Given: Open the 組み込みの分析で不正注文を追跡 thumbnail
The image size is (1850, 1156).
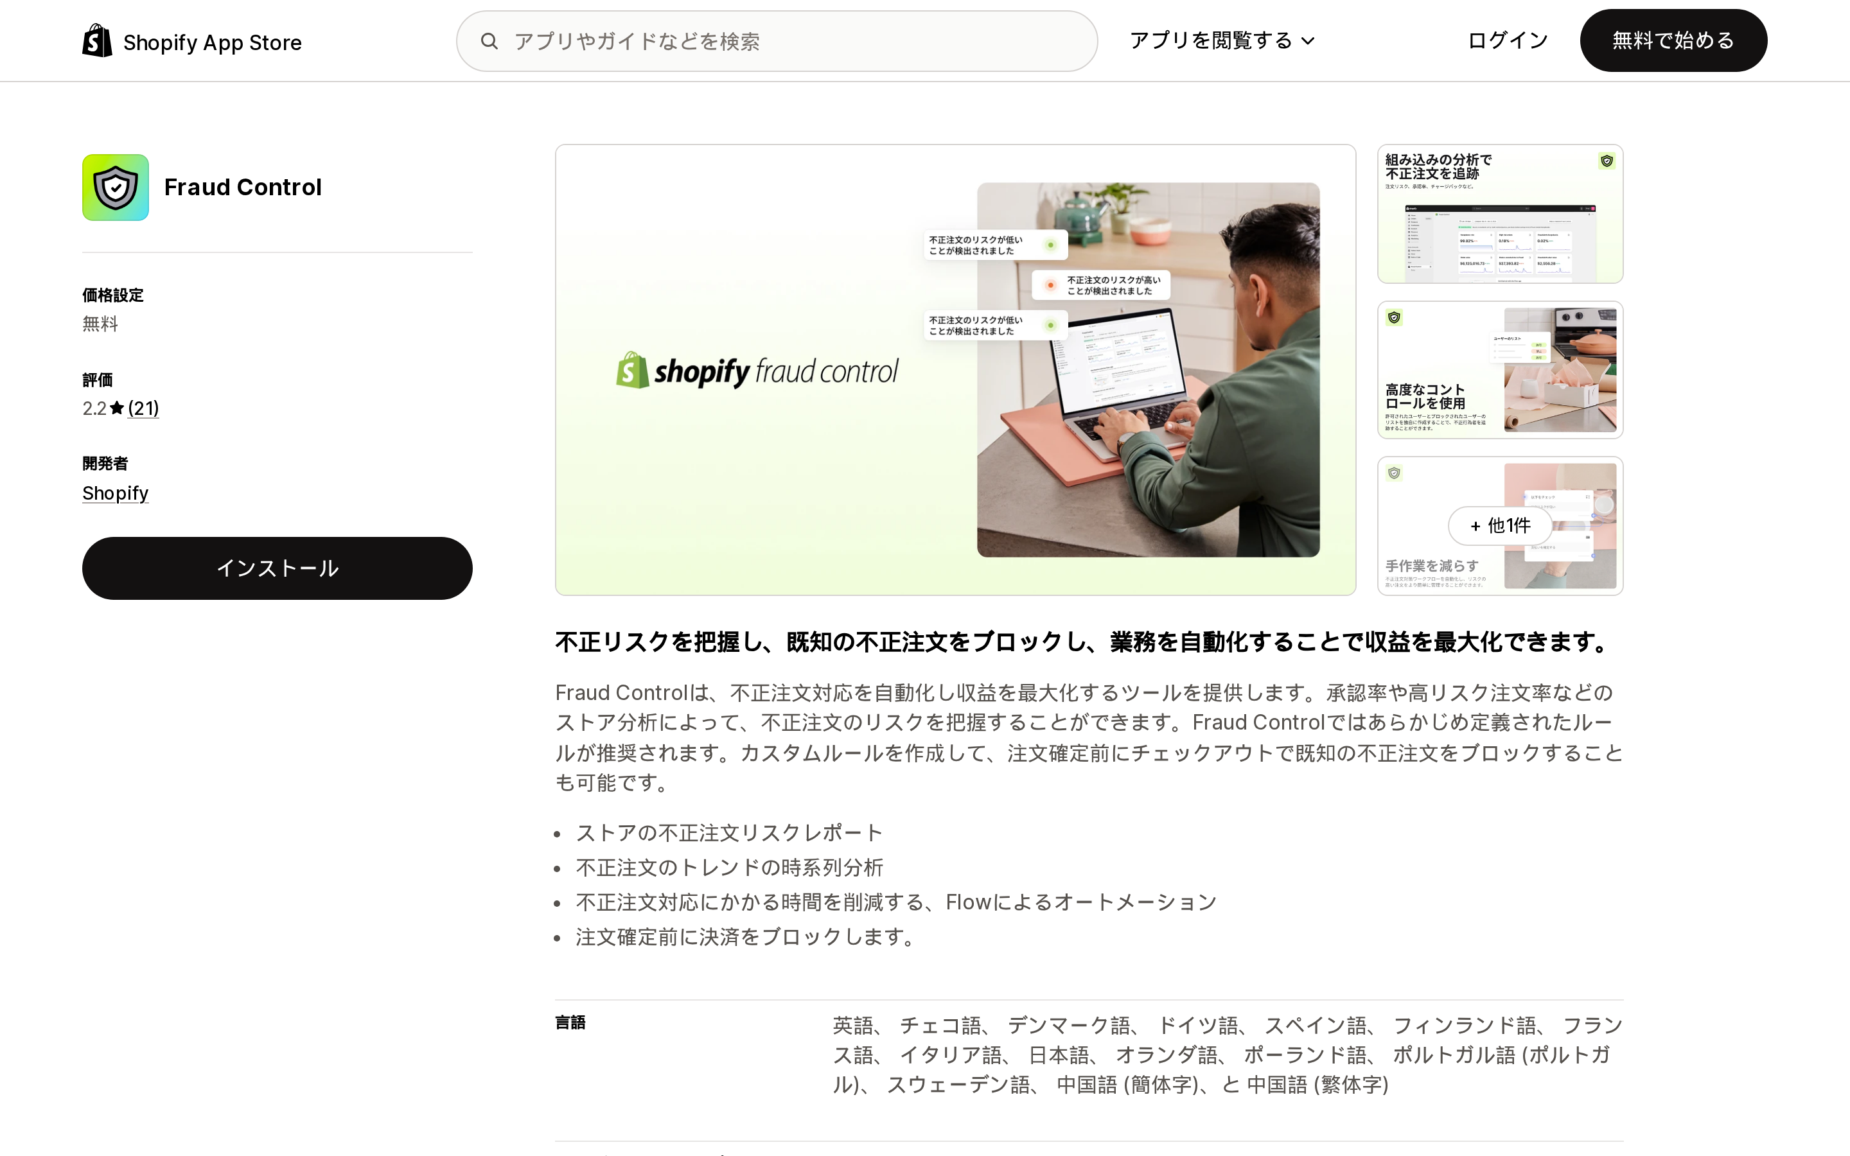Looking at the screenshot, I should pyautogui.click(x=1500, y=214).
